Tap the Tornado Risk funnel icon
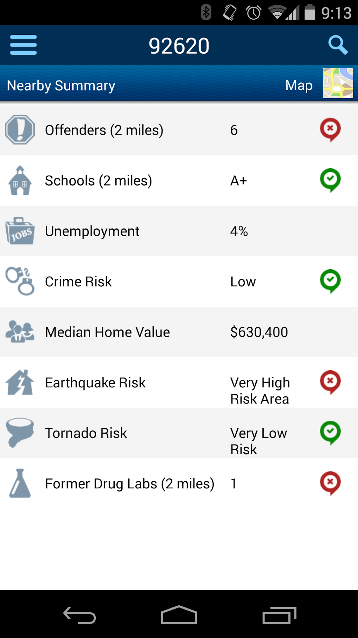This screenshot has width=358, height=638. click(20, 432)
